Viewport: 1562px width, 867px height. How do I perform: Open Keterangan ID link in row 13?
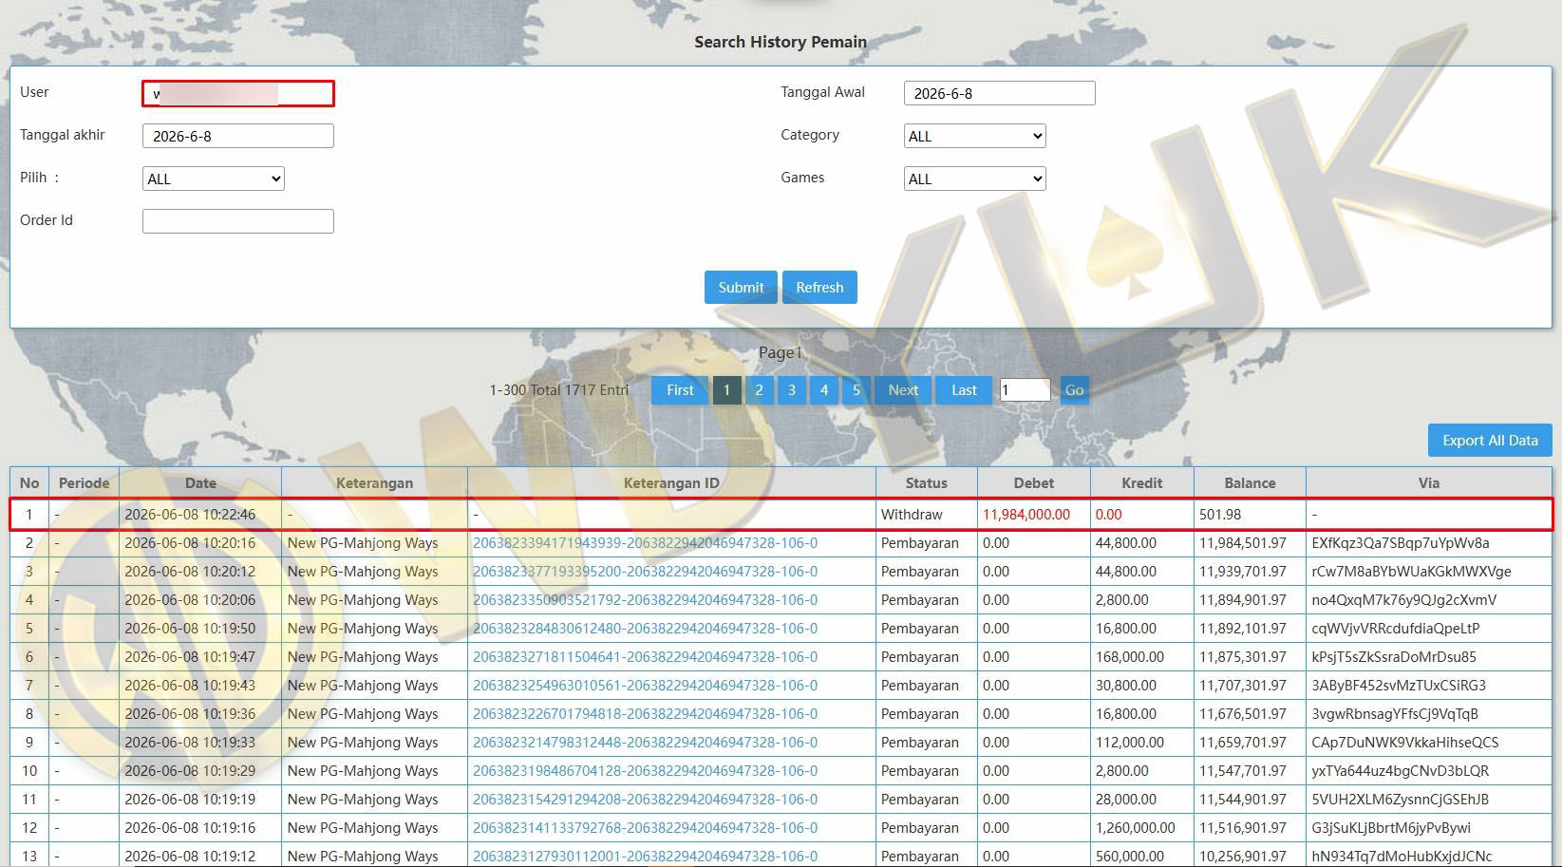click(x=645, y=857)
